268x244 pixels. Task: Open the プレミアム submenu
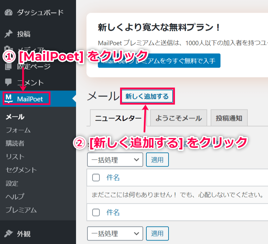pyautogui.click(x=21, y=210)
